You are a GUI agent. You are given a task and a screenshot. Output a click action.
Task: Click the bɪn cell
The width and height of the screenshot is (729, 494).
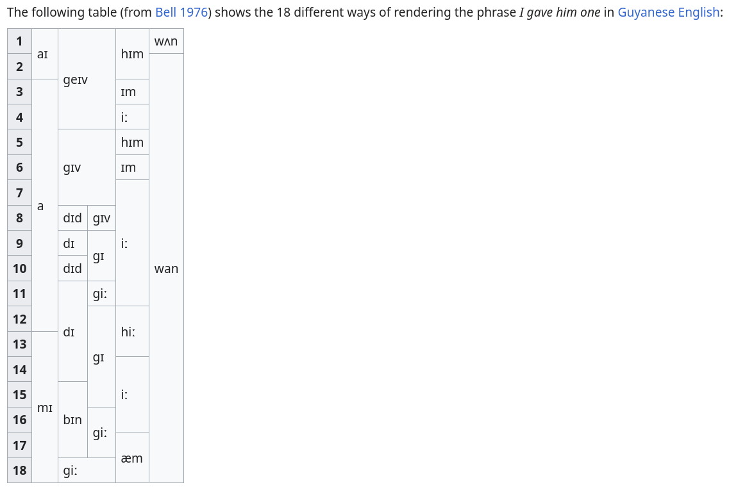tap(72, 420)
